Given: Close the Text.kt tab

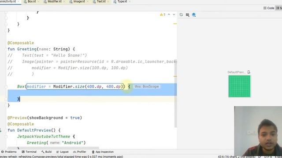Looking at the screenshot, I should click(x=108, y=2).
